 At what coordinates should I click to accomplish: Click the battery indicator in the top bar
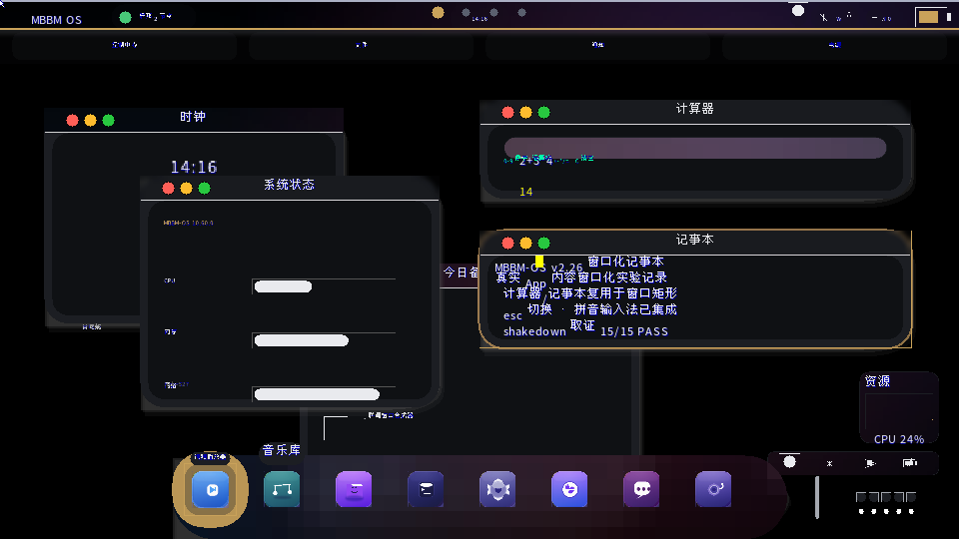(928, 17)
